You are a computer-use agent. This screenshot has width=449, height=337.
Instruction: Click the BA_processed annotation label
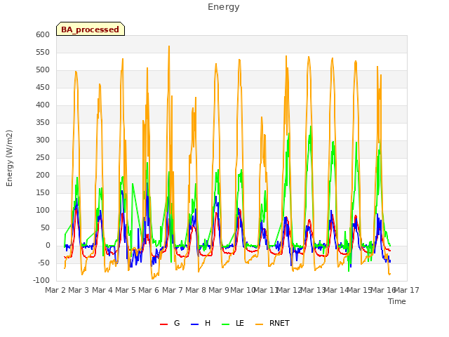click(x=91, y=29)
